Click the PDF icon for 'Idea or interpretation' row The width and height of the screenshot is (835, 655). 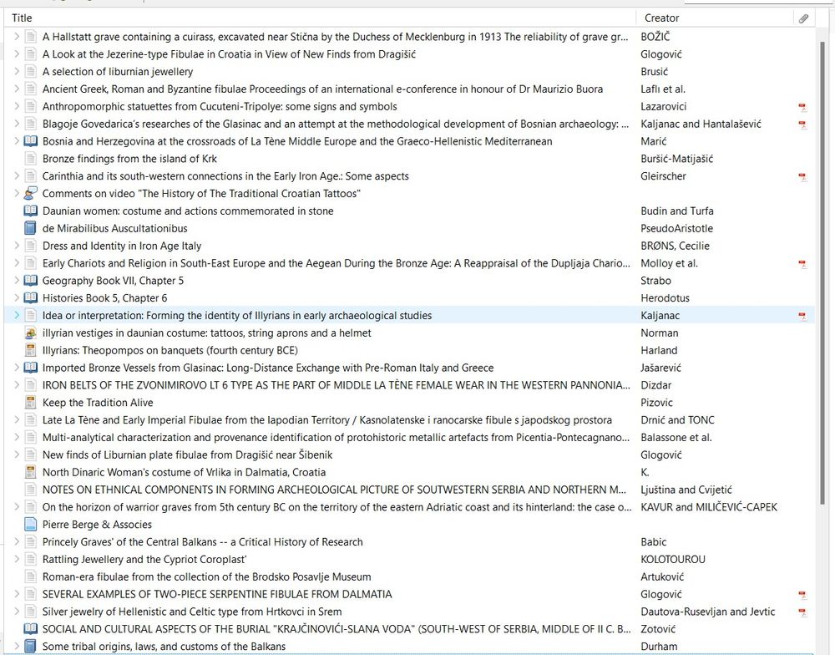tap(802, 316)
